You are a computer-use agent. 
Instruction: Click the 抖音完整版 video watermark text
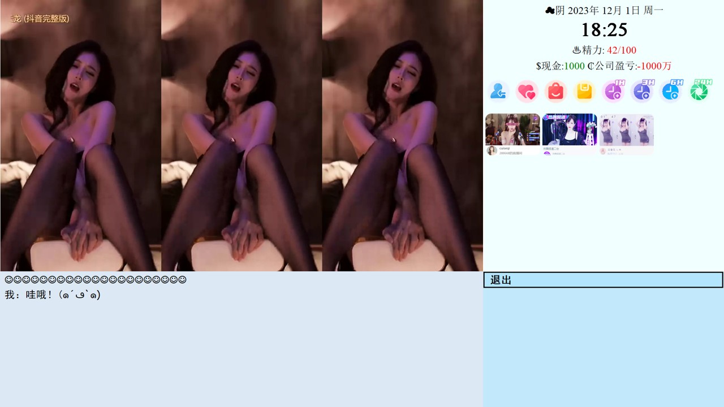40,19
